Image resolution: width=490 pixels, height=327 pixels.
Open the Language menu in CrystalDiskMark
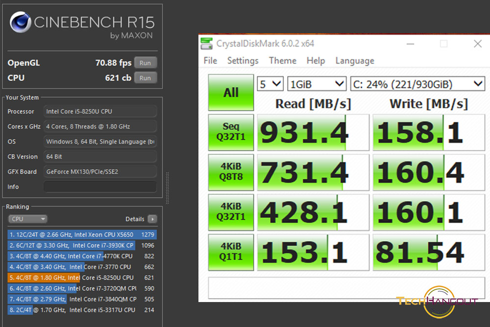point(355,61)
